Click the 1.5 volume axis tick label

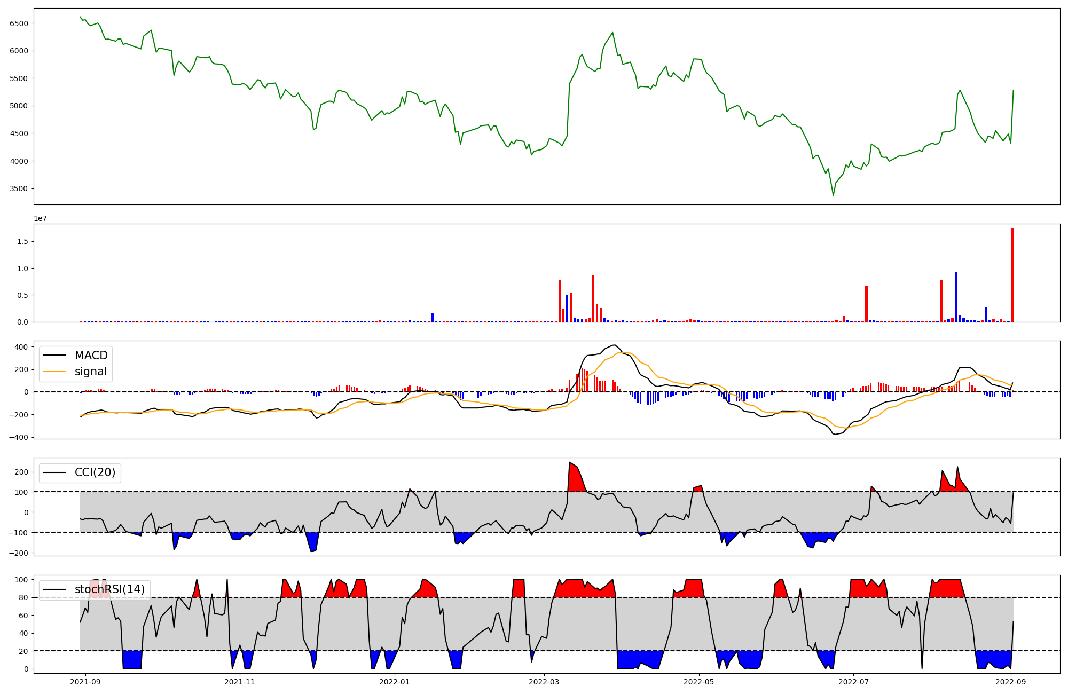tap(23, 241)
